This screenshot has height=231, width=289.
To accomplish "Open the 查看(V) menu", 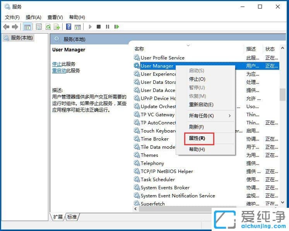I will (x=55, y=17).
